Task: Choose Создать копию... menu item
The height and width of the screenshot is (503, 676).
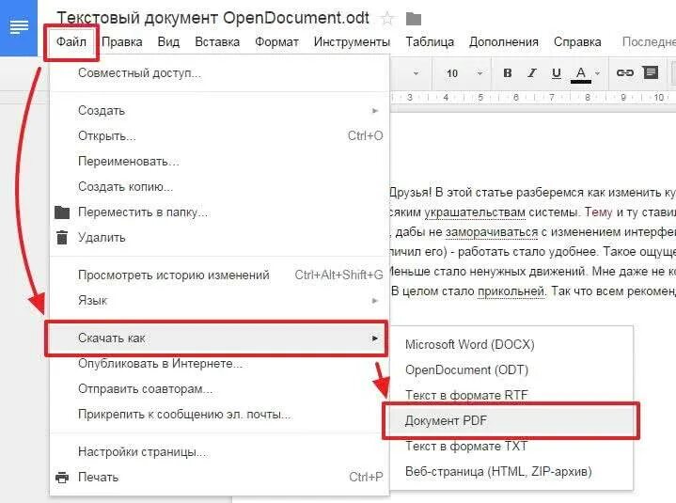Action: [219, 187]
